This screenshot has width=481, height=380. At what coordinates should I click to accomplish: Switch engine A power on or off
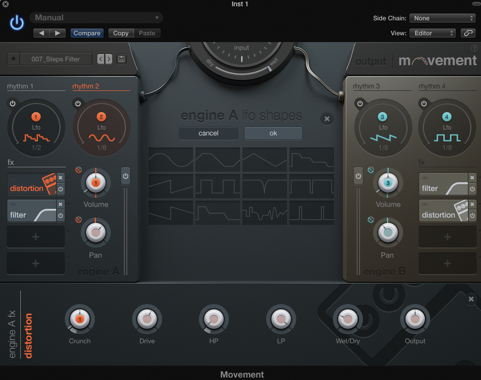pyautogui.click(x=125, y=176)
